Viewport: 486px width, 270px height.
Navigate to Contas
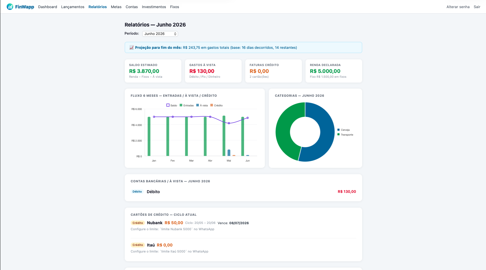tap(132, 7)
